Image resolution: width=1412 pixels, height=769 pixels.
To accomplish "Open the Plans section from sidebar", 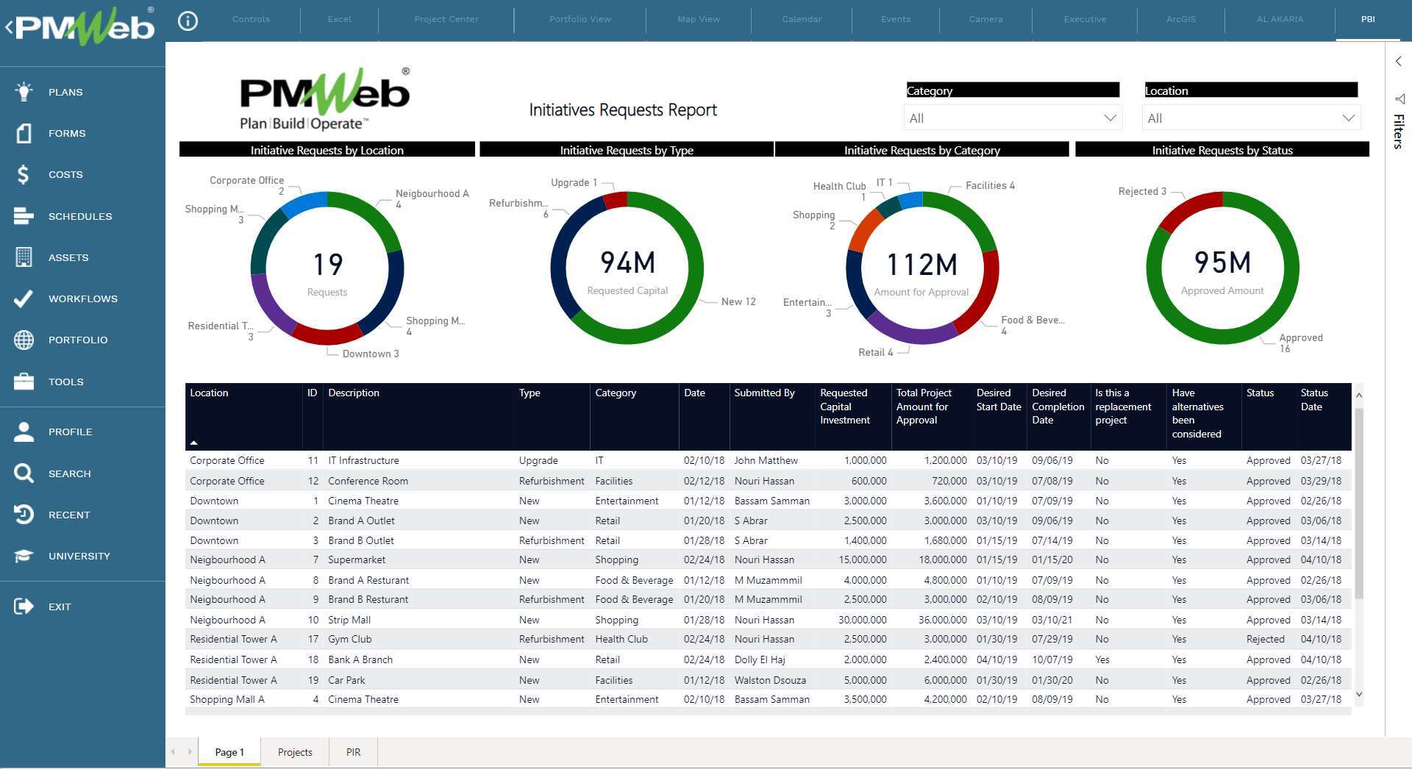I will pos(65,92).
